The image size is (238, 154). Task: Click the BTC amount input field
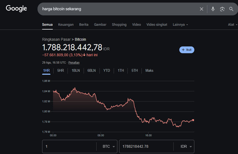[70, 146]
